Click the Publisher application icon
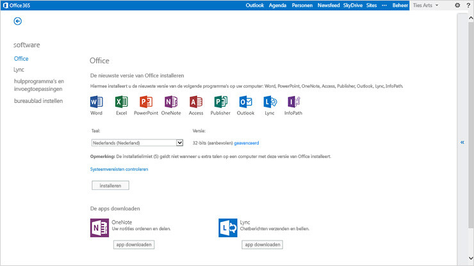Screen dimensions: 474x266 pyautogui.click(x=221, y=102)
